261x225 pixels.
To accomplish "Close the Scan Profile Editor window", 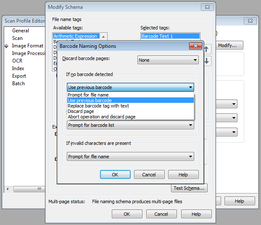I will (x=250, y=21).
